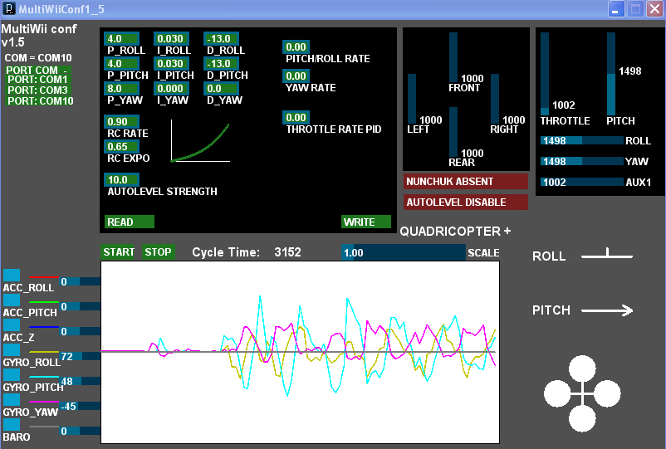Toggle the BARO graph trace

[12, 424]
